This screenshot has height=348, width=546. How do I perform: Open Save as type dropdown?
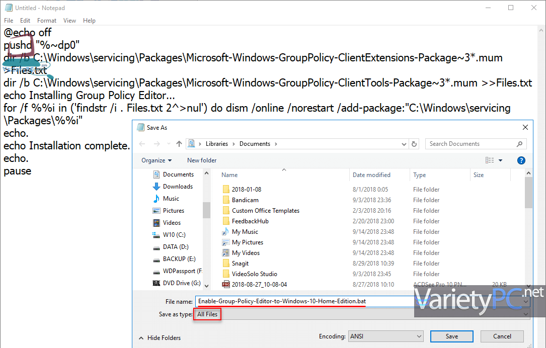click(362, 314)
